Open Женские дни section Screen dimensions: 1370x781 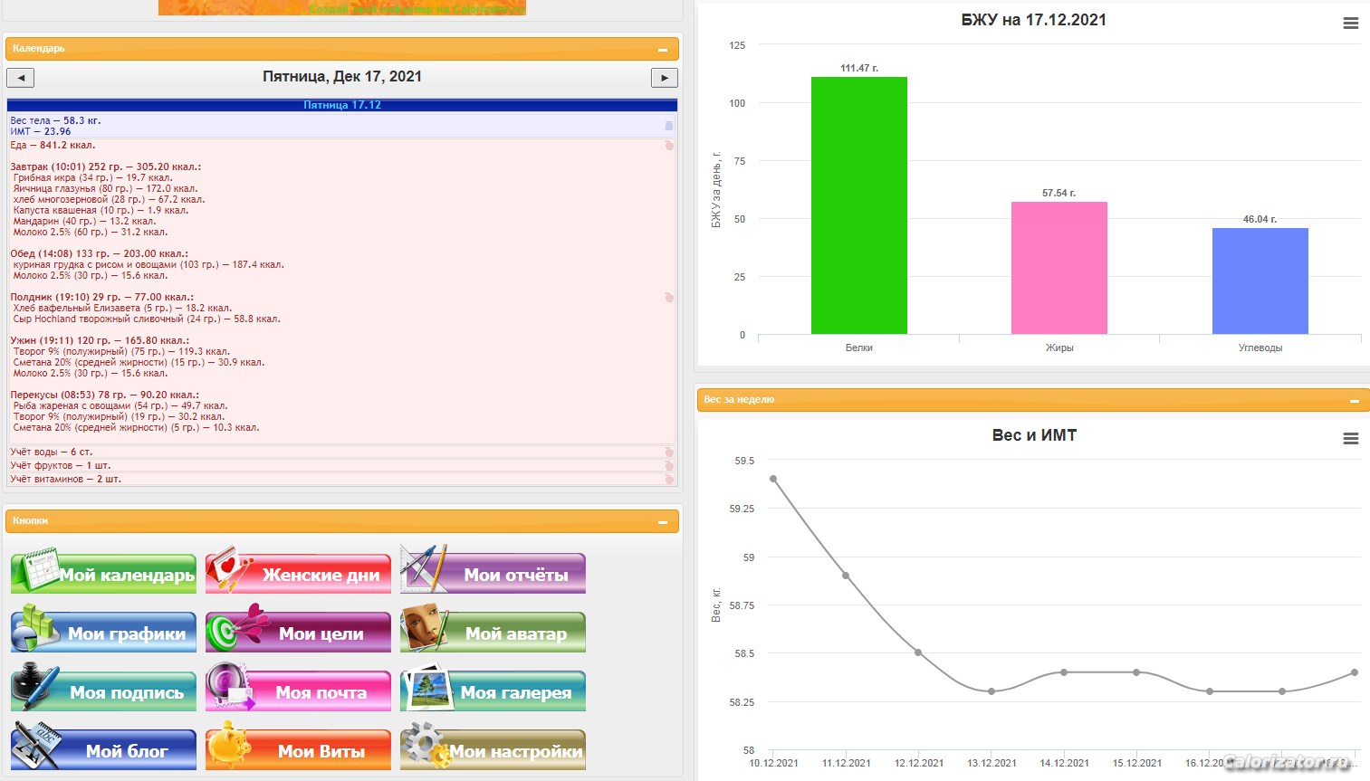coord(298,573)
